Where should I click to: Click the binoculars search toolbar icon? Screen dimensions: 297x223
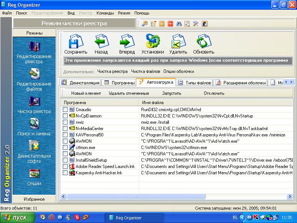coord(179,24)
